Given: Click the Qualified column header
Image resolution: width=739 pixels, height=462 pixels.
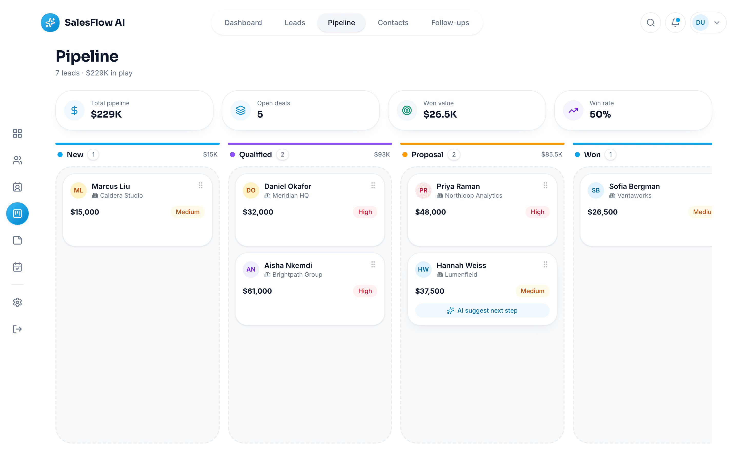Looking at the screenshot, I should click(x=255, y=155).
